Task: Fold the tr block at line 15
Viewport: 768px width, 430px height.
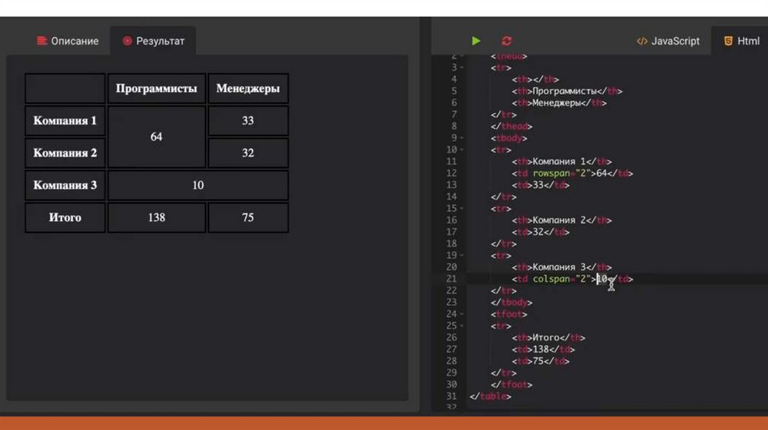Action: [x=462, y=208]
